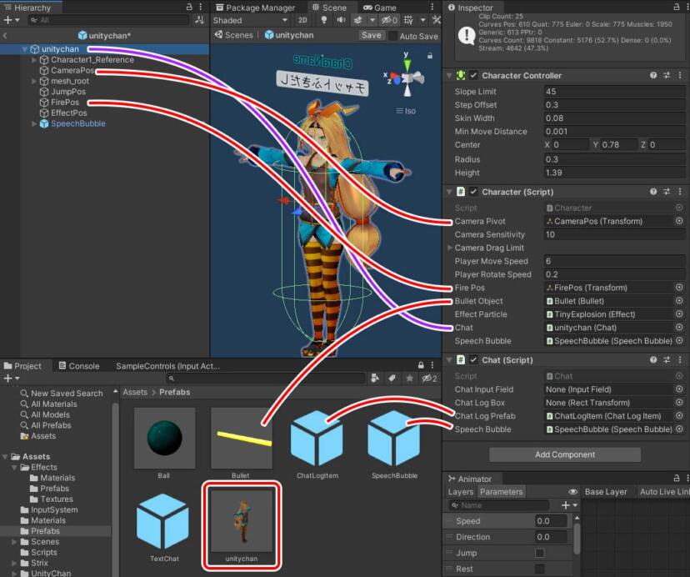Open object picker for Bullet Object field

(679, 301)
